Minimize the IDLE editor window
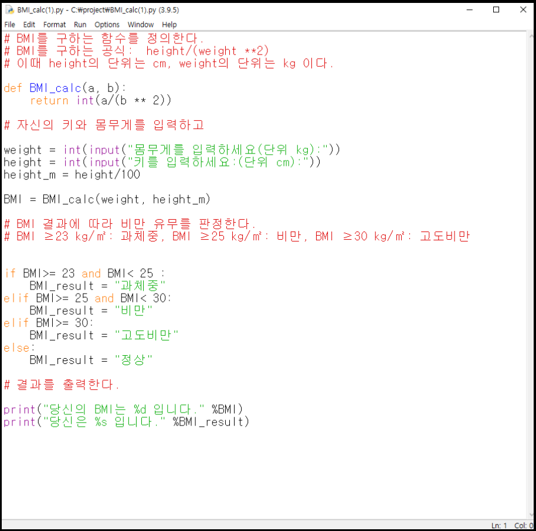This screenshot has width=536, height=531. pos(470,9)
